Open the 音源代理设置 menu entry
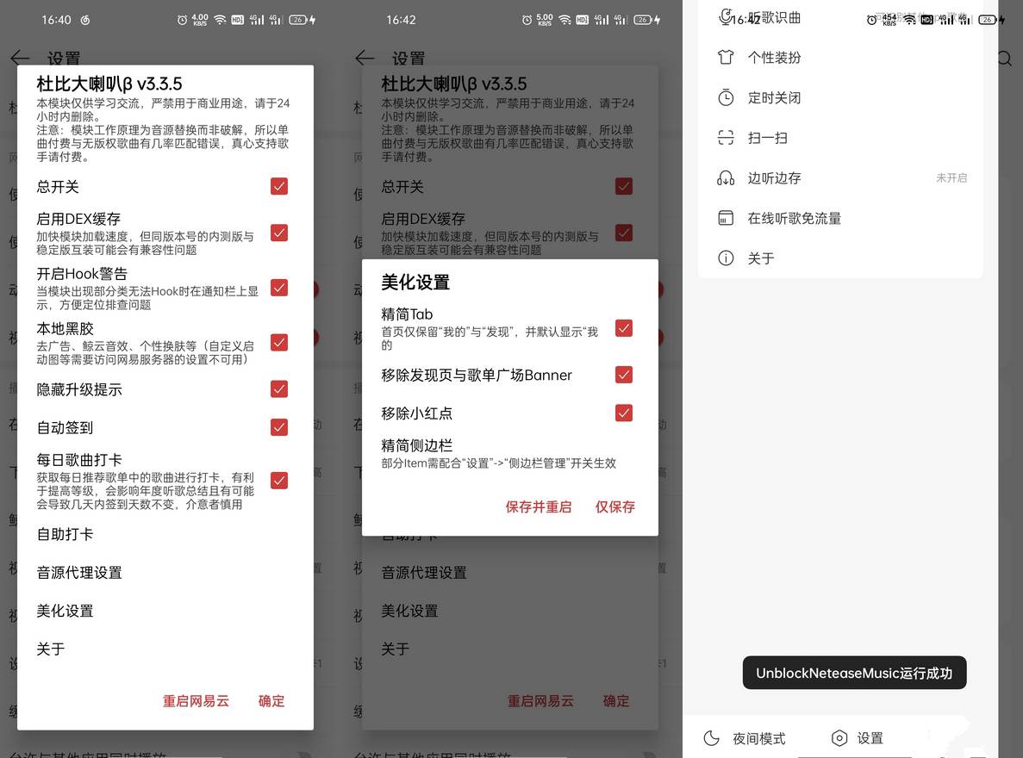Image resolution: width=1023 pixels, height=758 pixels. click(78, 572)
